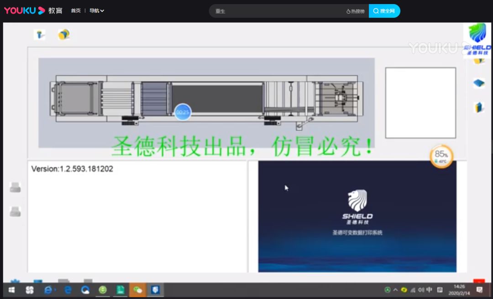The height and width of the screenshot is (299, 493).
Task: Open the Windows notification center icon
Action: (x=479, y=290)
